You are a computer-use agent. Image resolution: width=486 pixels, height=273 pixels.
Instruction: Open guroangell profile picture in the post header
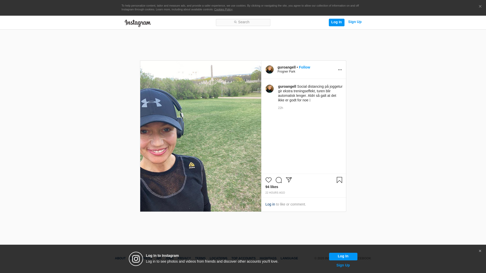click(269, 70)
